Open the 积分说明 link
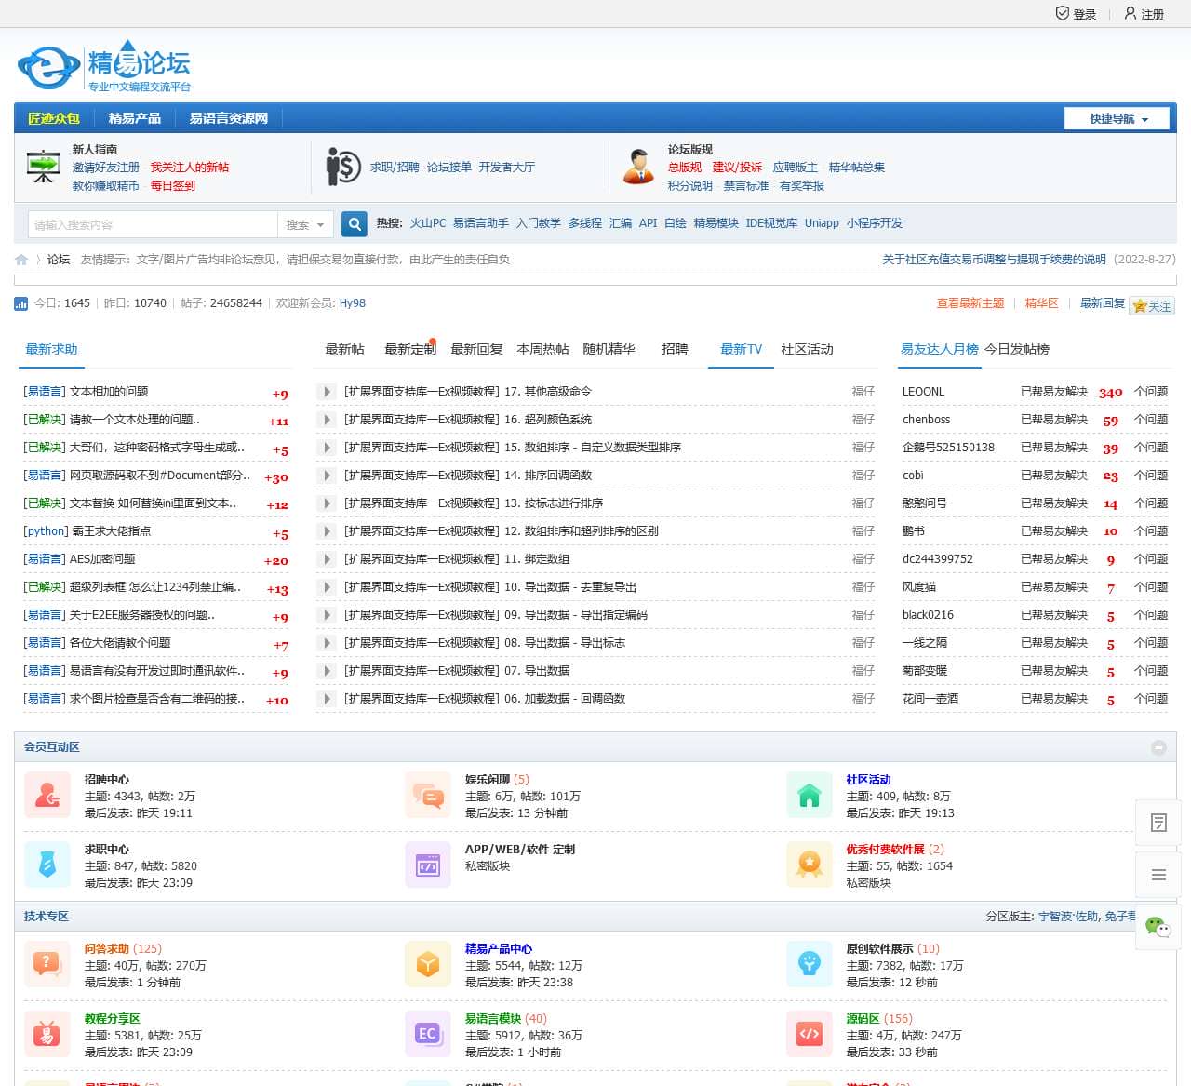1191x1086 pixels. pos(689,186)
